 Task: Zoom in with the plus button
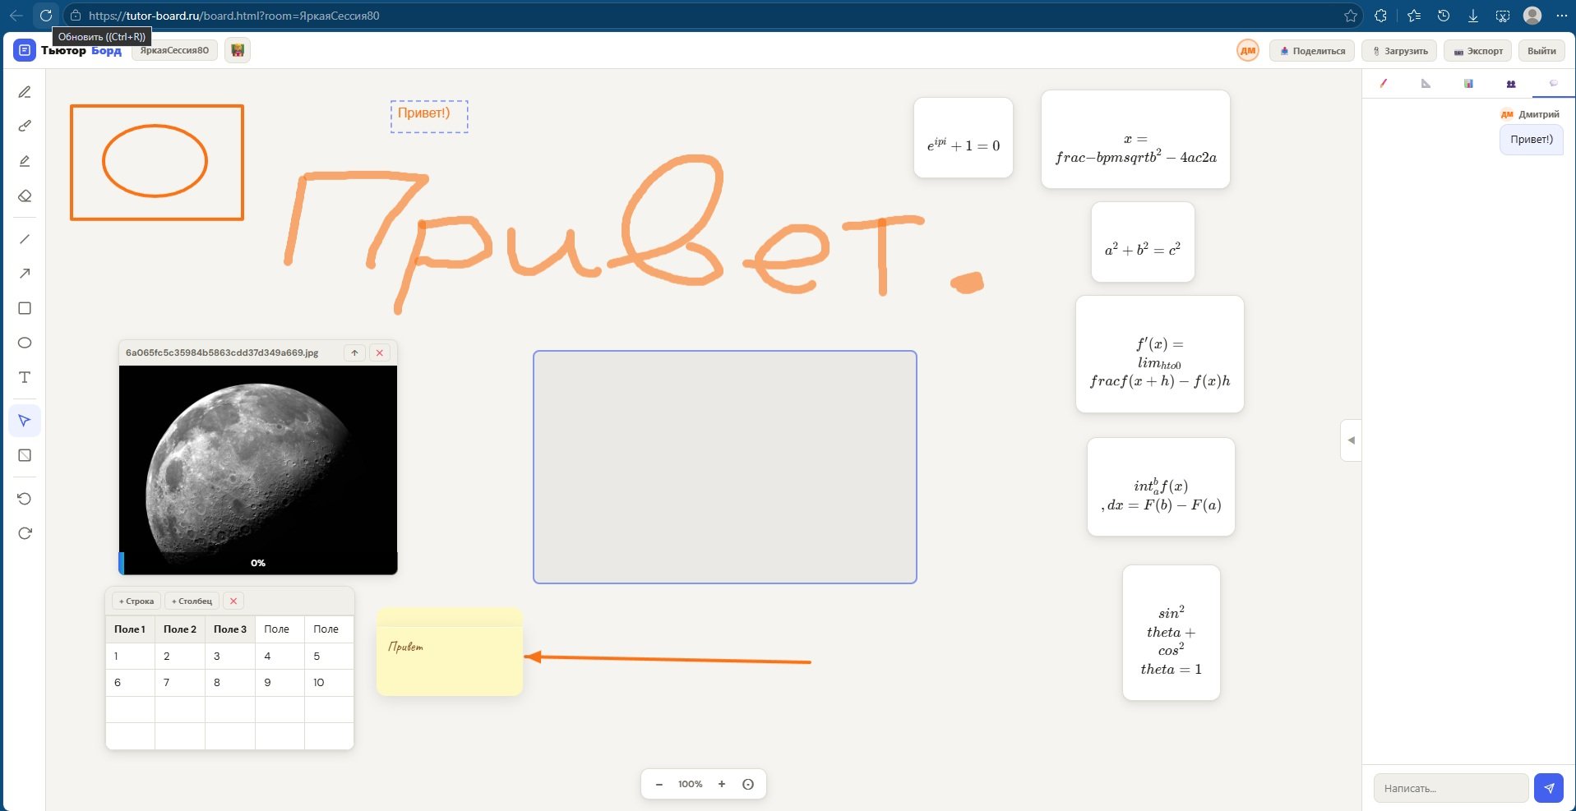click(x=722, y=784)
